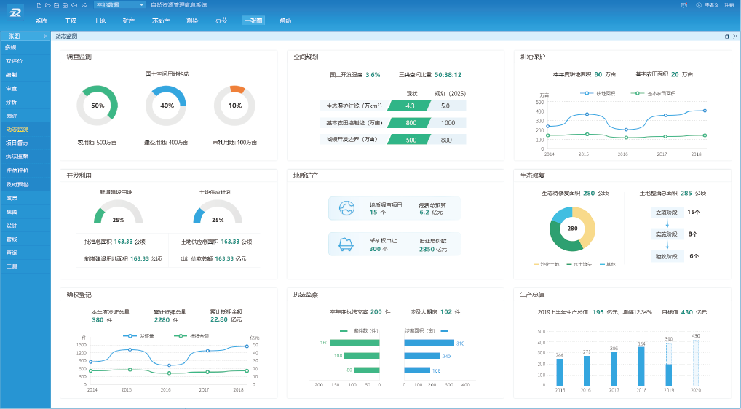Click the first save disk icon
This screenshot has height=409, width=741.
[x=57, y=4]
